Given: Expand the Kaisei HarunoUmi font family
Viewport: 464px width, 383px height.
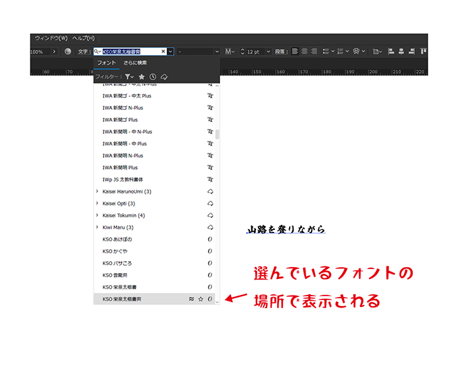Looking at the screenshot, I should 97,191.
